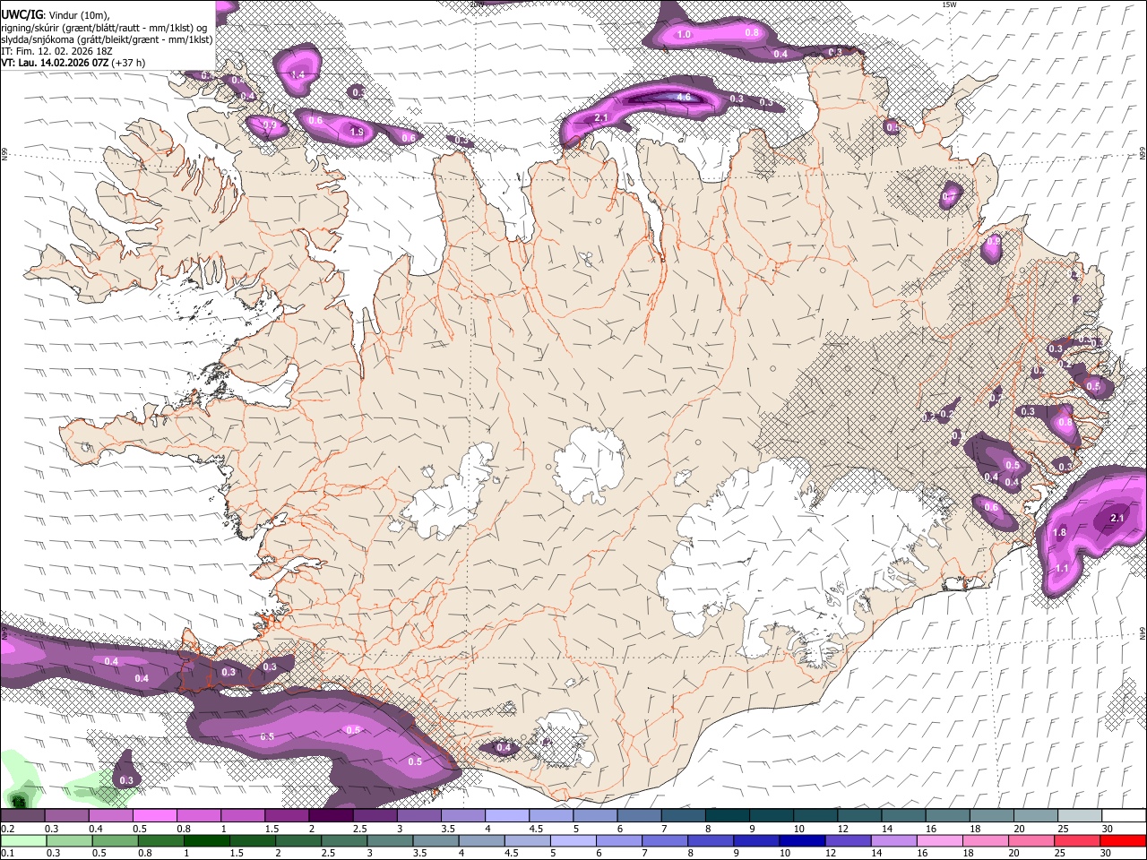
Task: Click the 1.8 snowfall value off the southeast coast
Action: pyautogui.click(x=1059, y=532)
